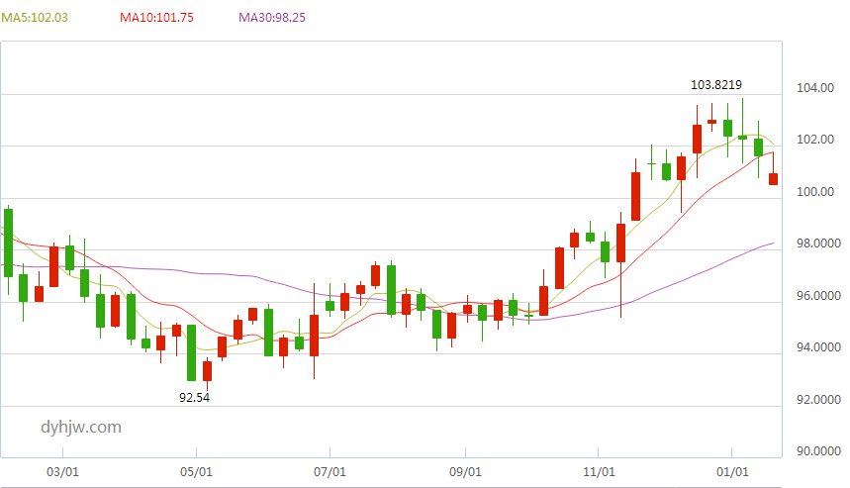Select the 03/01 date on the time axis

point(62,472)
